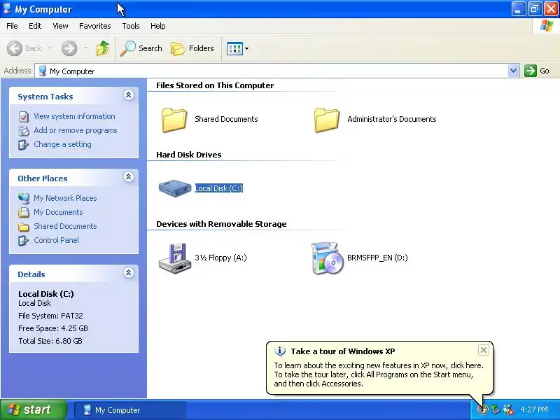
Task: Click the 4:27 PM clock
Action: [x=534, y=409]
